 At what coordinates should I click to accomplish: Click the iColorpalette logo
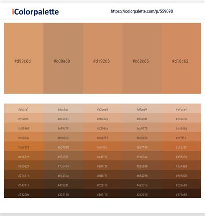pos(35,12)
